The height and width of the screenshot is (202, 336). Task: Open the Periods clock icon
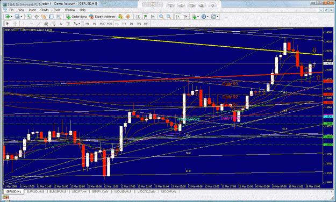click(x=204, y=17)
